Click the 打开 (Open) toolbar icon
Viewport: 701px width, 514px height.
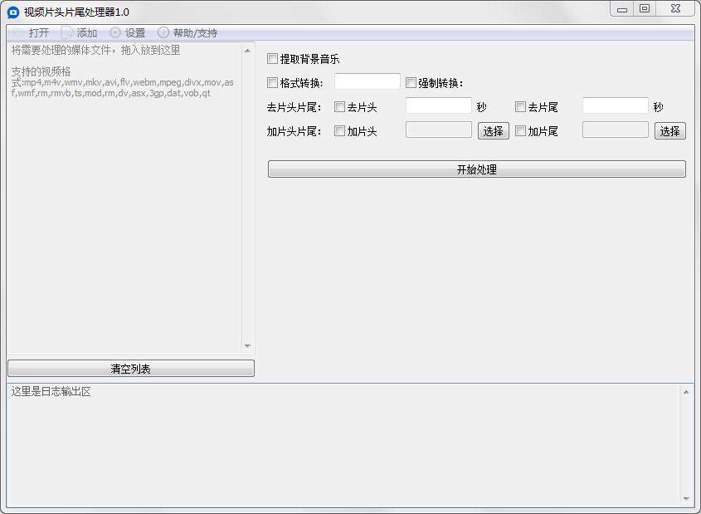33,32
